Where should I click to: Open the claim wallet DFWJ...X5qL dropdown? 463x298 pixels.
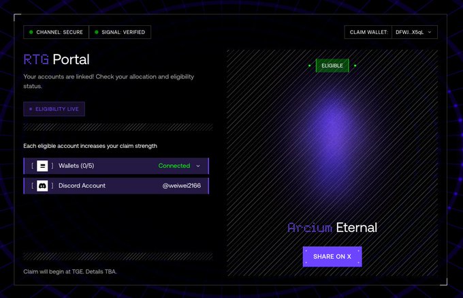(x=415, y=32)
